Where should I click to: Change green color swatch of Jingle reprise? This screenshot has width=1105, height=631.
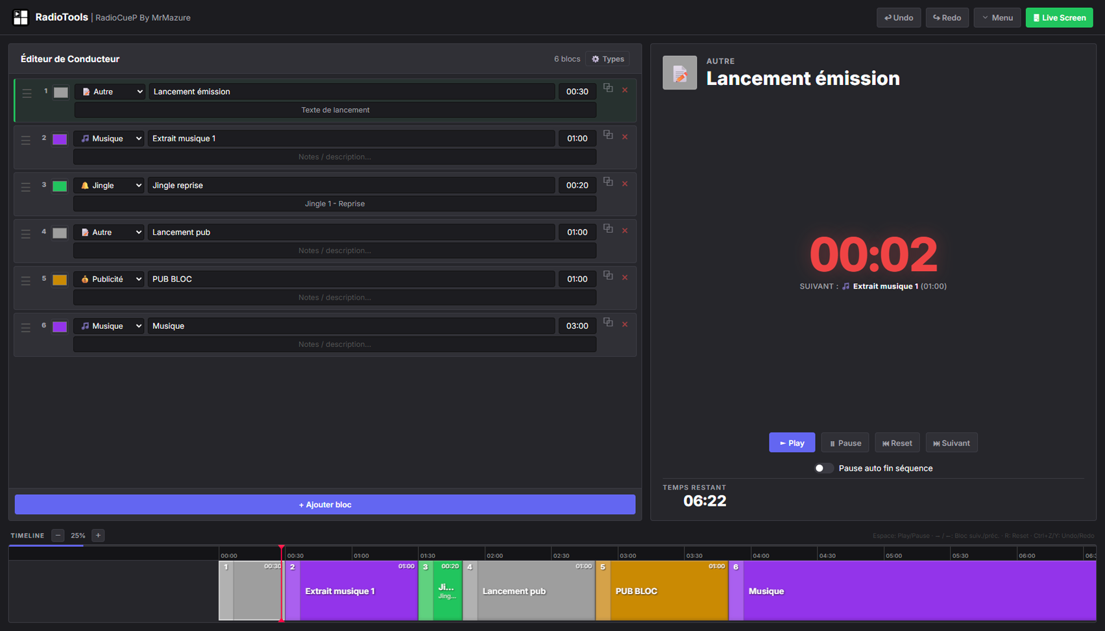[x=60, y=186]
